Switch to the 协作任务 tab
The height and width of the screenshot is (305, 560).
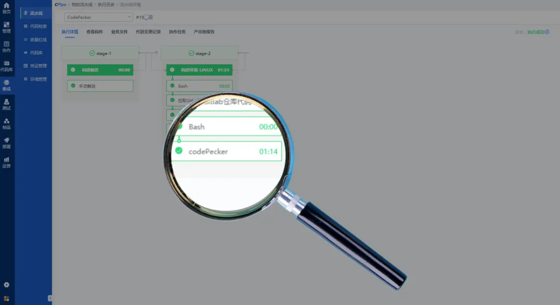(177, 32)
